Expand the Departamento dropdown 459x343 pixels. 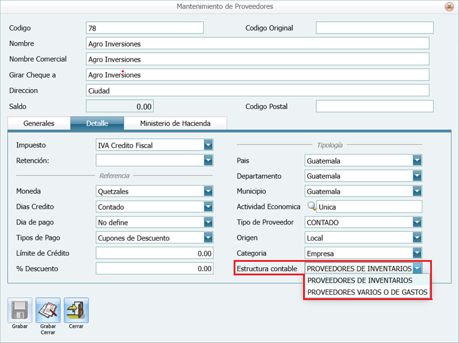click(417, 176)
